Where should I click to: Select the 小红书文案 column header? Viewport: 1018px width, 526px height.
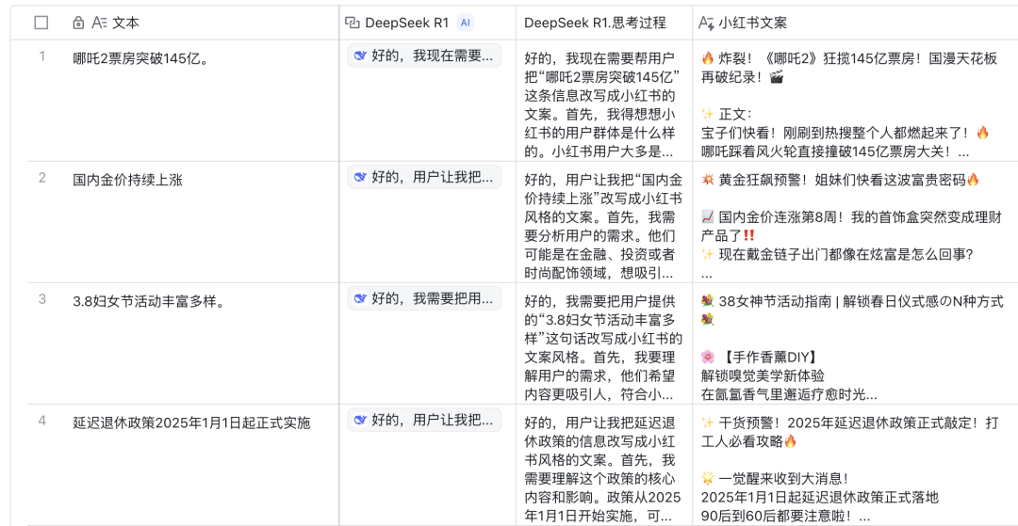[x=854, y=23]
